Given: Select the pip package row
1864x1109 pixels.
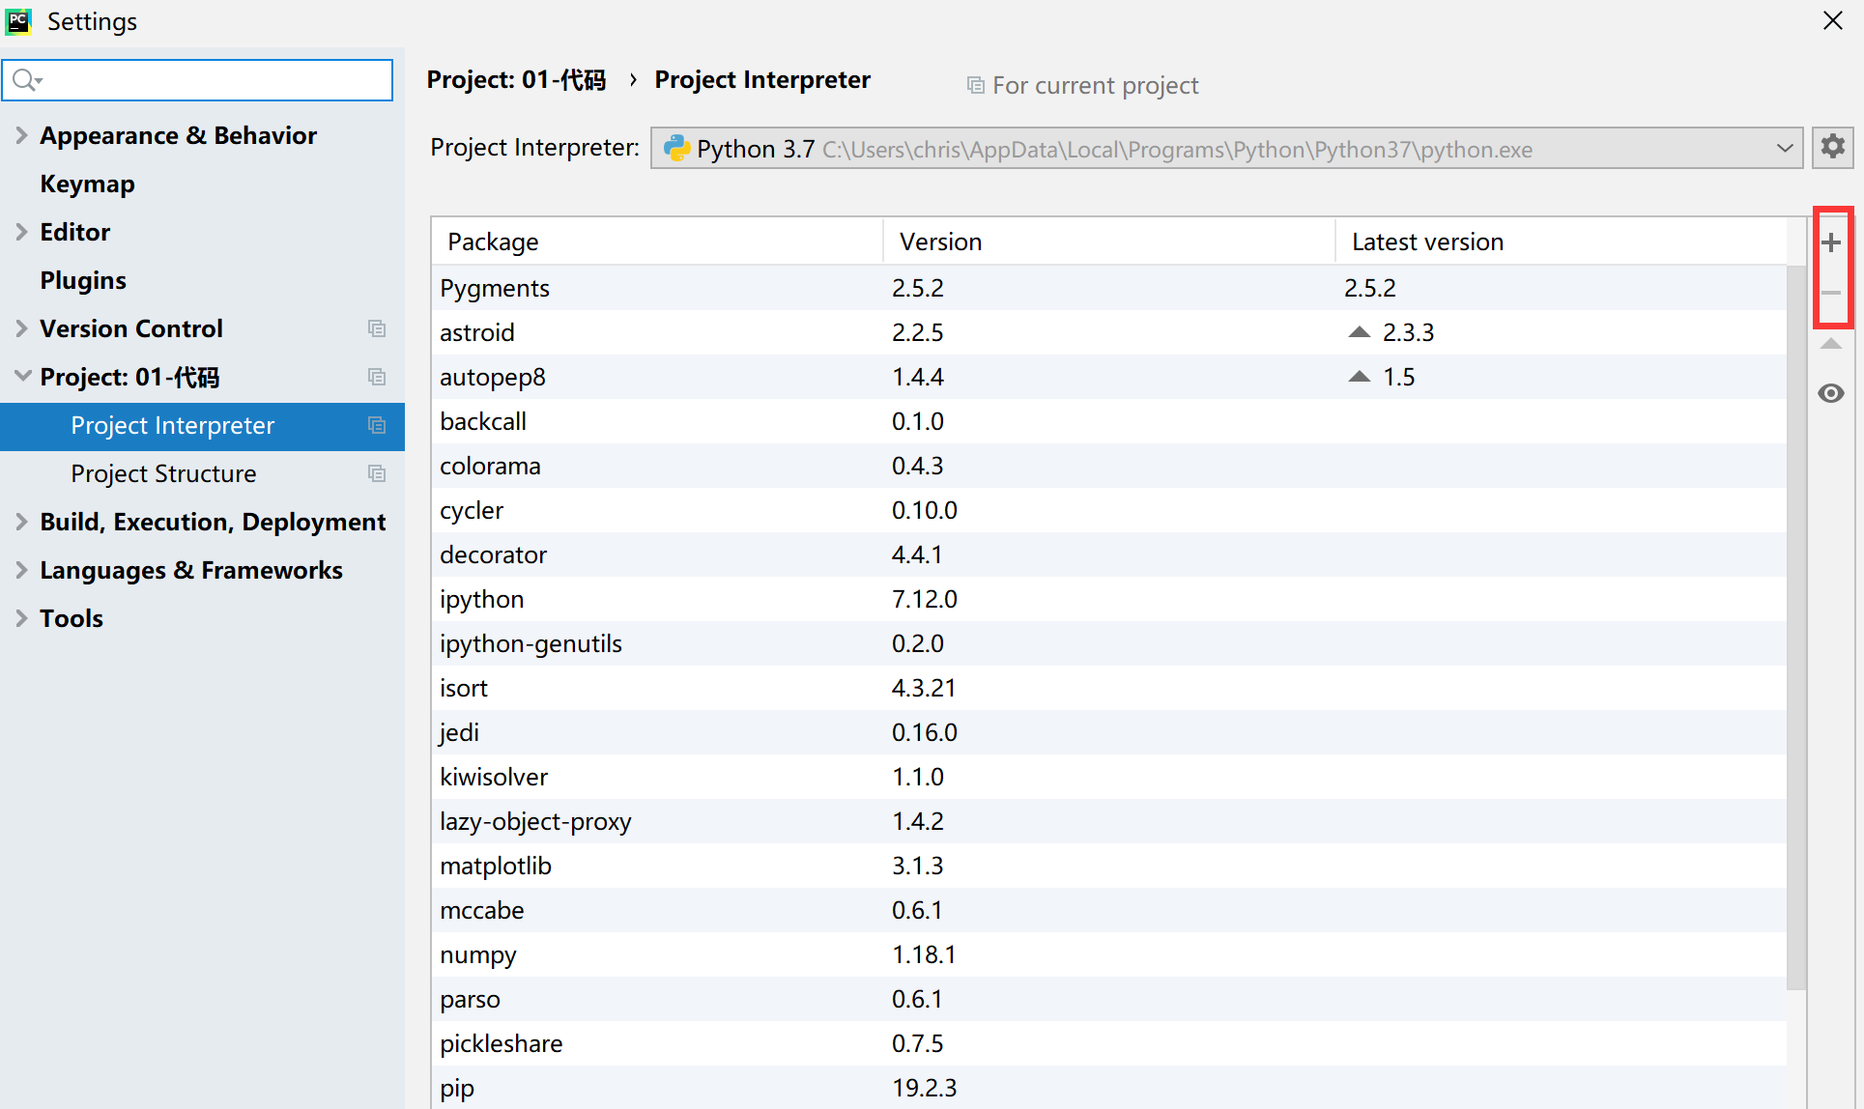Looking at the screenshot, I should coord(1109,1088).
